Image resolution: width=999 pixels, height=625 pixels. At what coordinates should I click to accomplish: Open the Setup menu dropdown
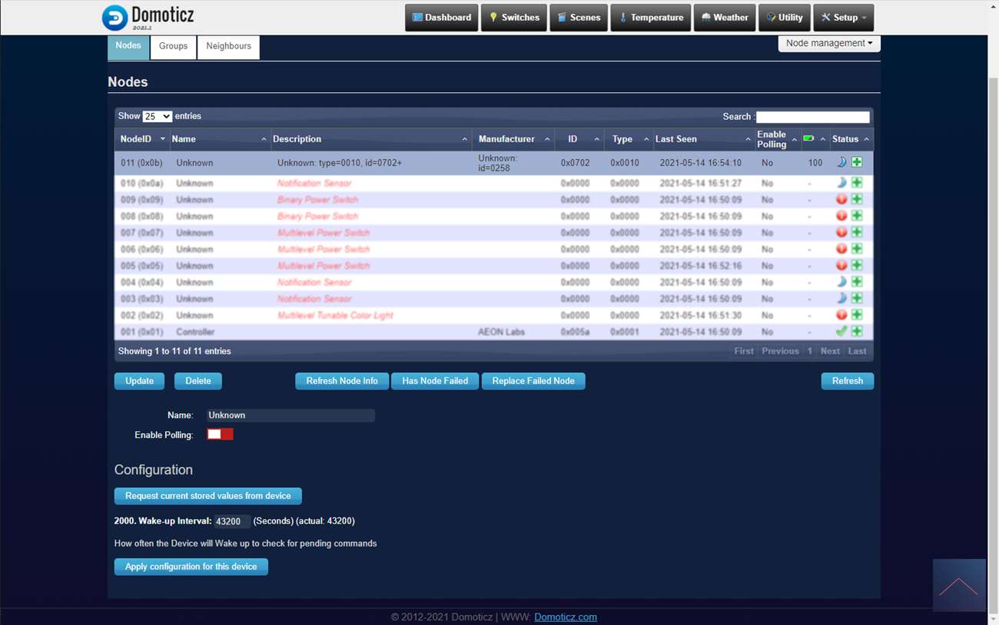point(843,18)
